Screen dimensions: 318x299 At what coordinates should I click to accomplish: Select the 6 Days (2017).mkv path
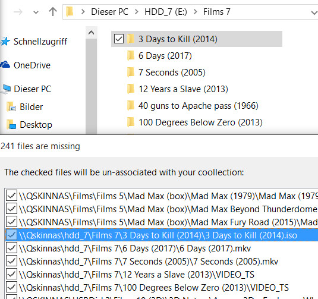pos(135,248)
